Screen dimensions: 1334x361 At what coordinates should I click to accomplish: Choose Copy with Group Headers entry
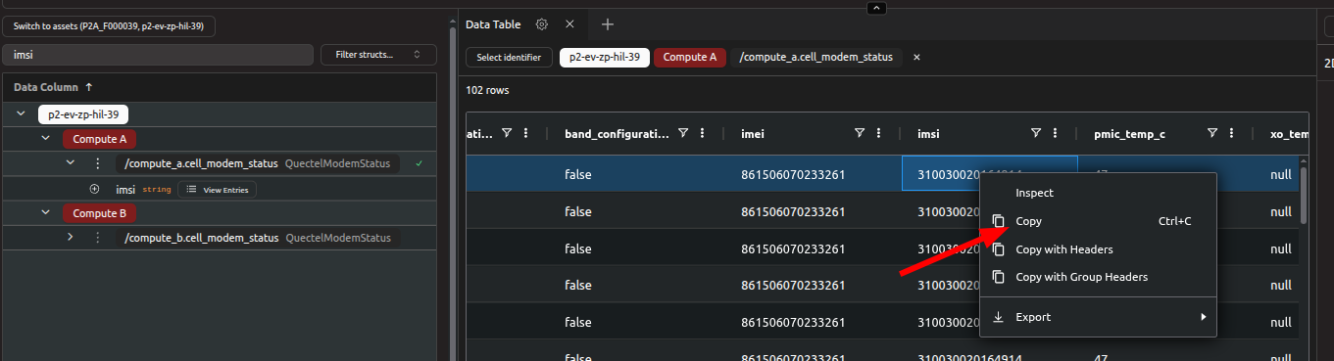tap(1098, 277)
